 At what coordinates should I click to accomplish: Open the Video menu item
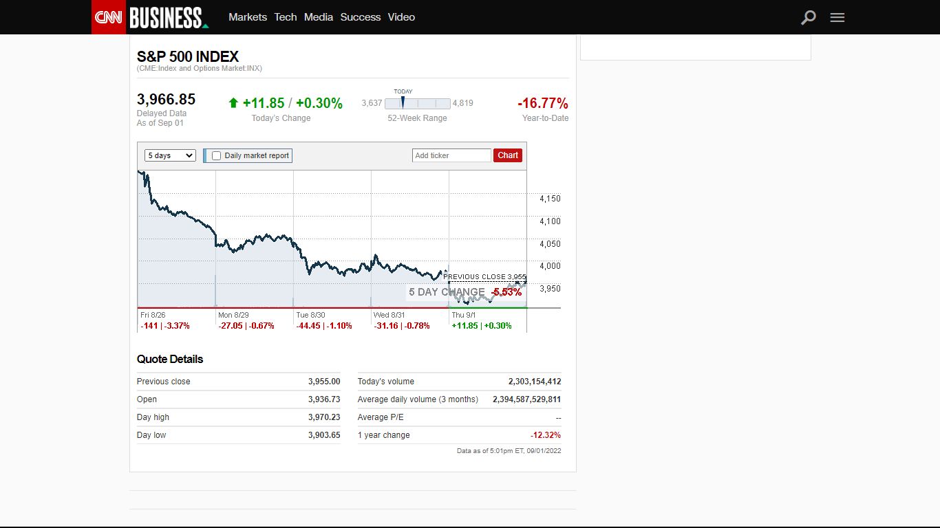point(401,17)
